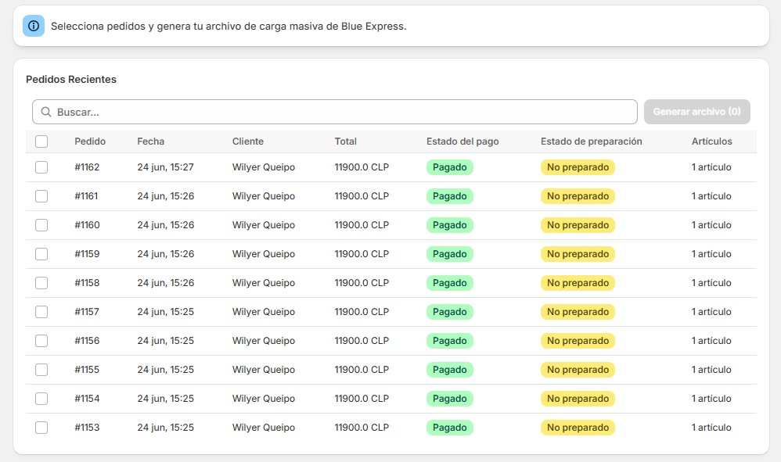Enable the checkbox for order #1156

[41, 341]
